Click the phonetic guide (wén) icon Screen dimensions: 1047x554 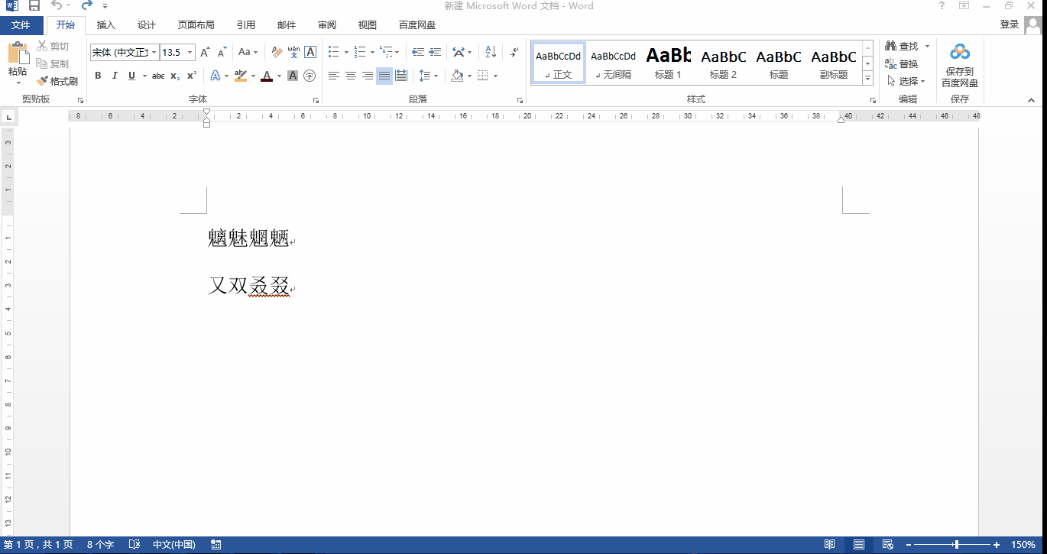pyautogui.click(x=293, y=52)
